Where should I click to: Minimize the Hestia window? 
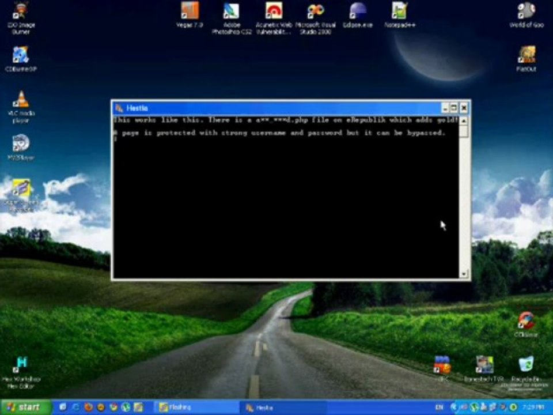[x=445, y=108]
